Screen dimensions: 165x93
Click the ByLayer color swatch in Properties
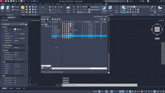(x=15, y=29)
